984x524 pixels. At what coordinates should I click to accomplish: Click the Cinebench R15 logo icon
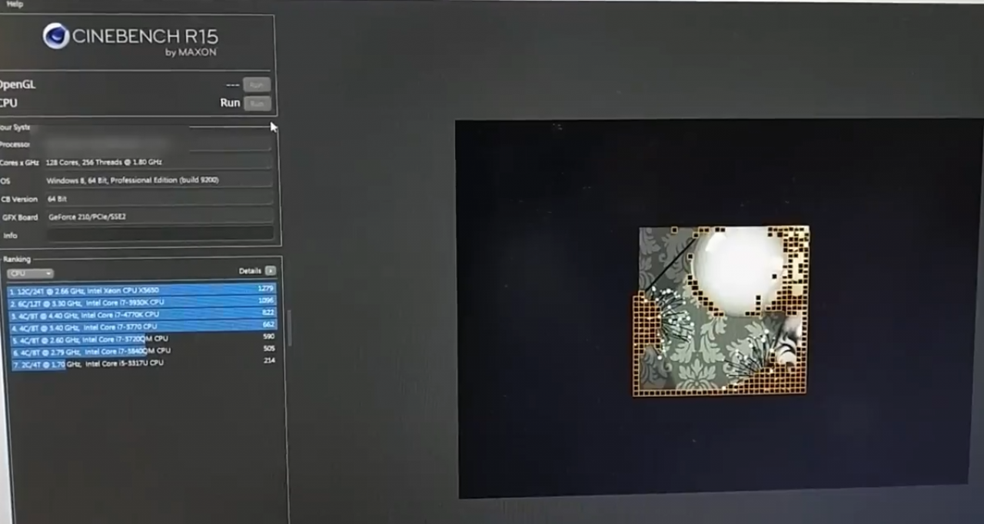point(55,36)
